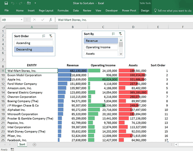Open the Developer tab
The image size is (193, 151).
point(111,11)
